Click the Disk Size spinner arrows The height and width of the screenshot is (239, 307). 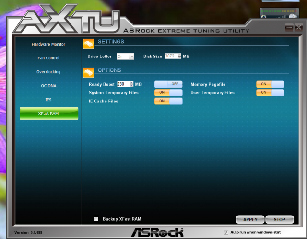(180, 56)
